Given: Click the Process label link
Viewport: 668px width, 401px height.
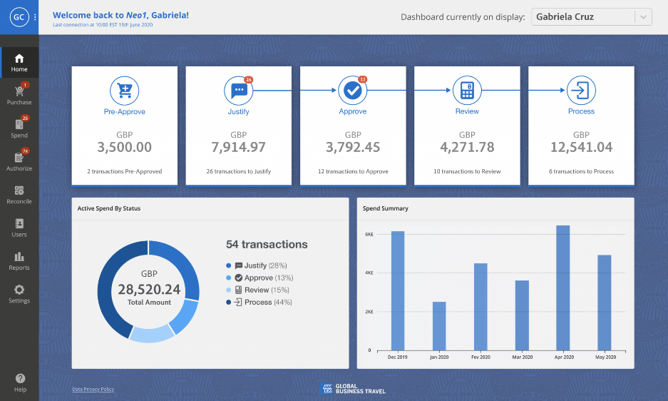Looking at the screenshot, I should (x=581, y=111).
